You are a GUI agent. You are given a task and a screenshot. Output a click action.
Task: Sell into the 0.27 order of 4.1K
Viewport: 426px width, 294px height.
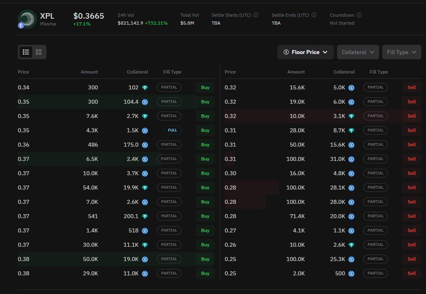pyautogui.click(x=412, y=230)
